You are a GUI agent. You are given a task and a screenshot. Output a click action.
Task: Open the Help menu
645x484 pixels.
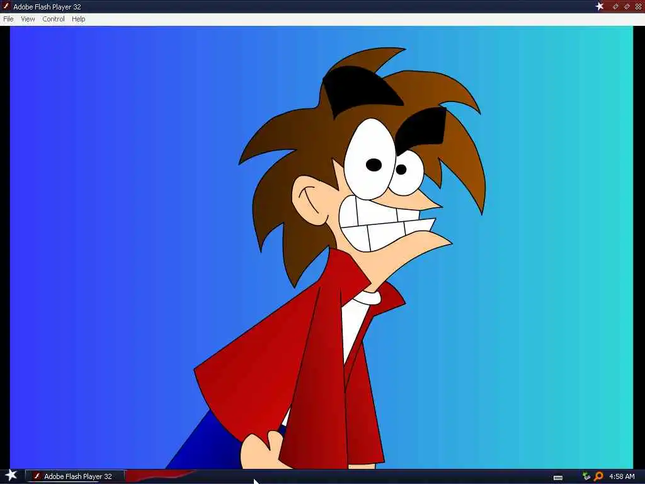tap(79, 19)
